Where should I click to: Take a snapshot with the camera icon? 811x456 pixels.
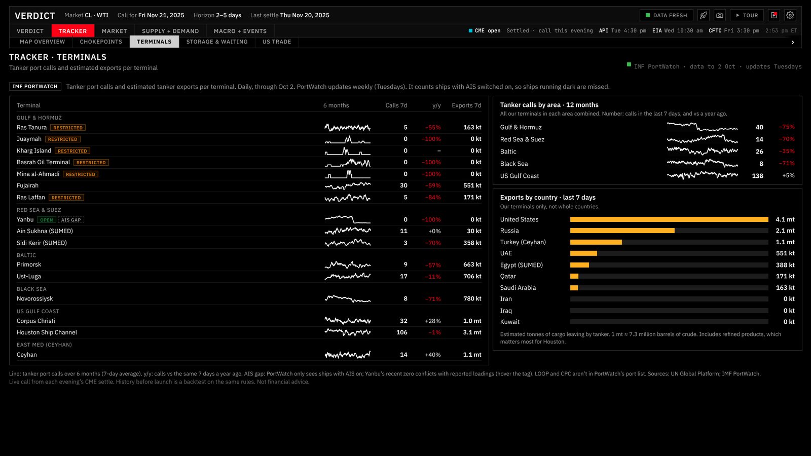[x=720, y=15]
